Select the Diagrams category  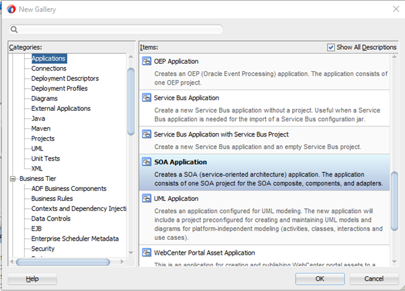click(44, 99)
